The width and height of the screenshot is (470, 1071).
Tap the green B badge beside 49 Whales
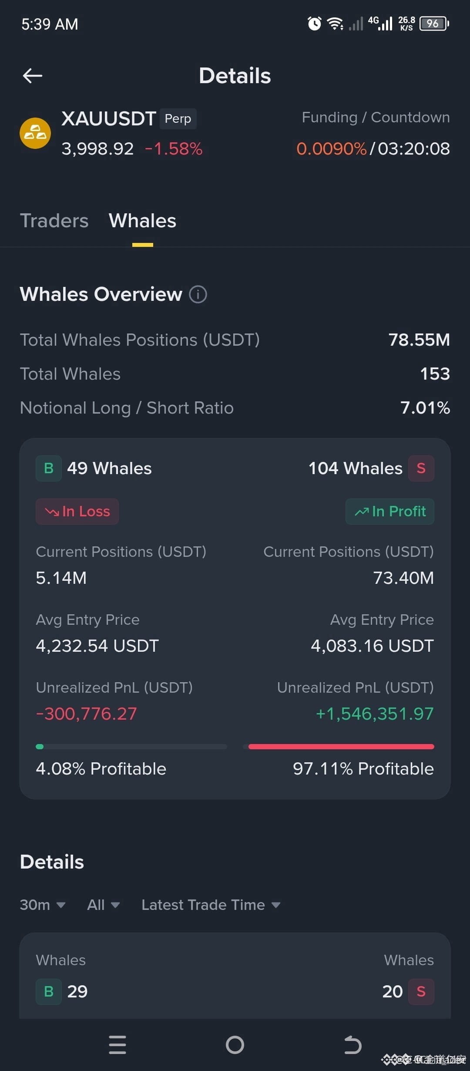(x=49, y=468)
